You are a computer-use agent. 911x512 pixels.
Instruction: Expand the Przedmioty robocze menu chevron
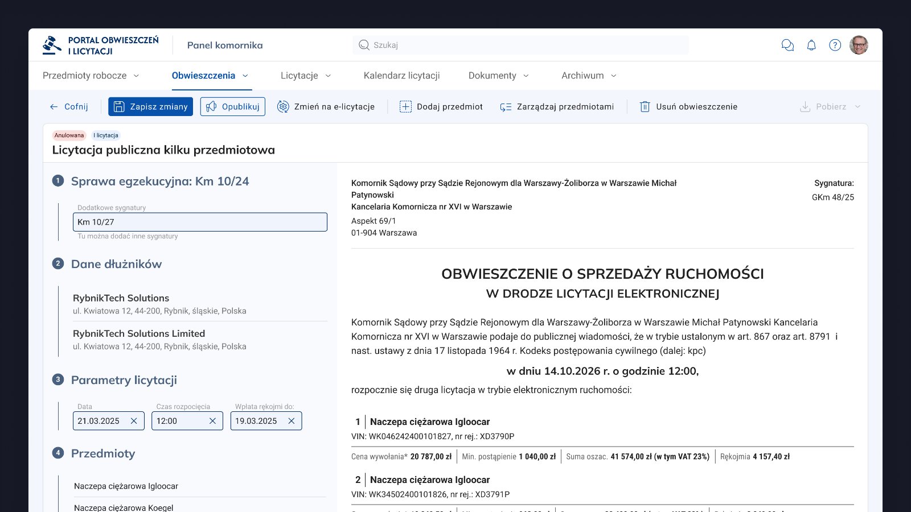coord(136,76)
